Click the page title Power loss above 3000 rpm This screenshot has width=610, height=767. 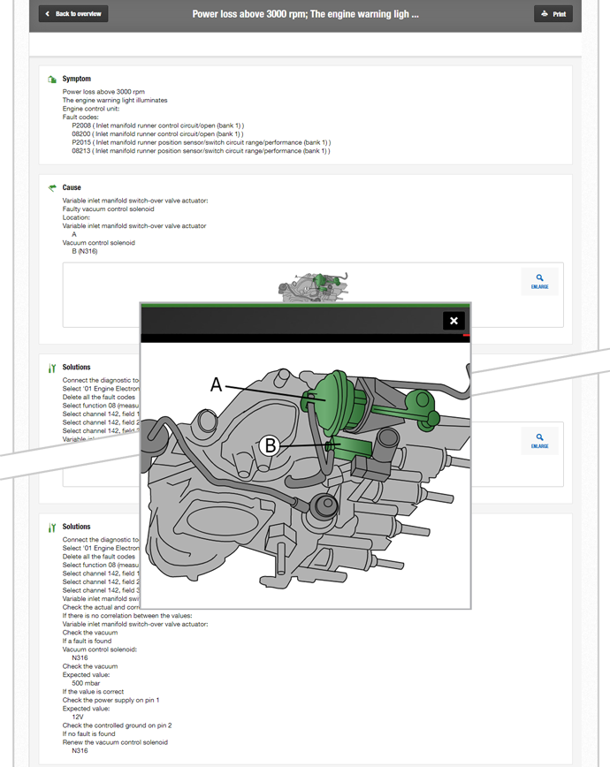(305, 14)
